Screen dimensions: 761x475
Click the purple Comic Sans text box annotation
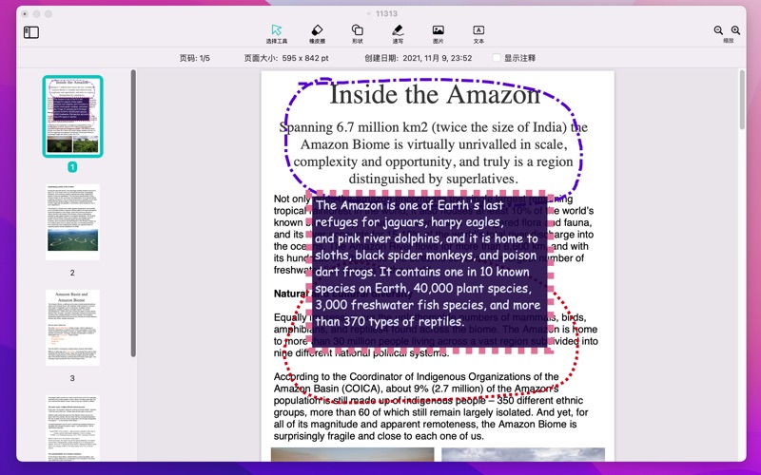(x=430, y=272)
